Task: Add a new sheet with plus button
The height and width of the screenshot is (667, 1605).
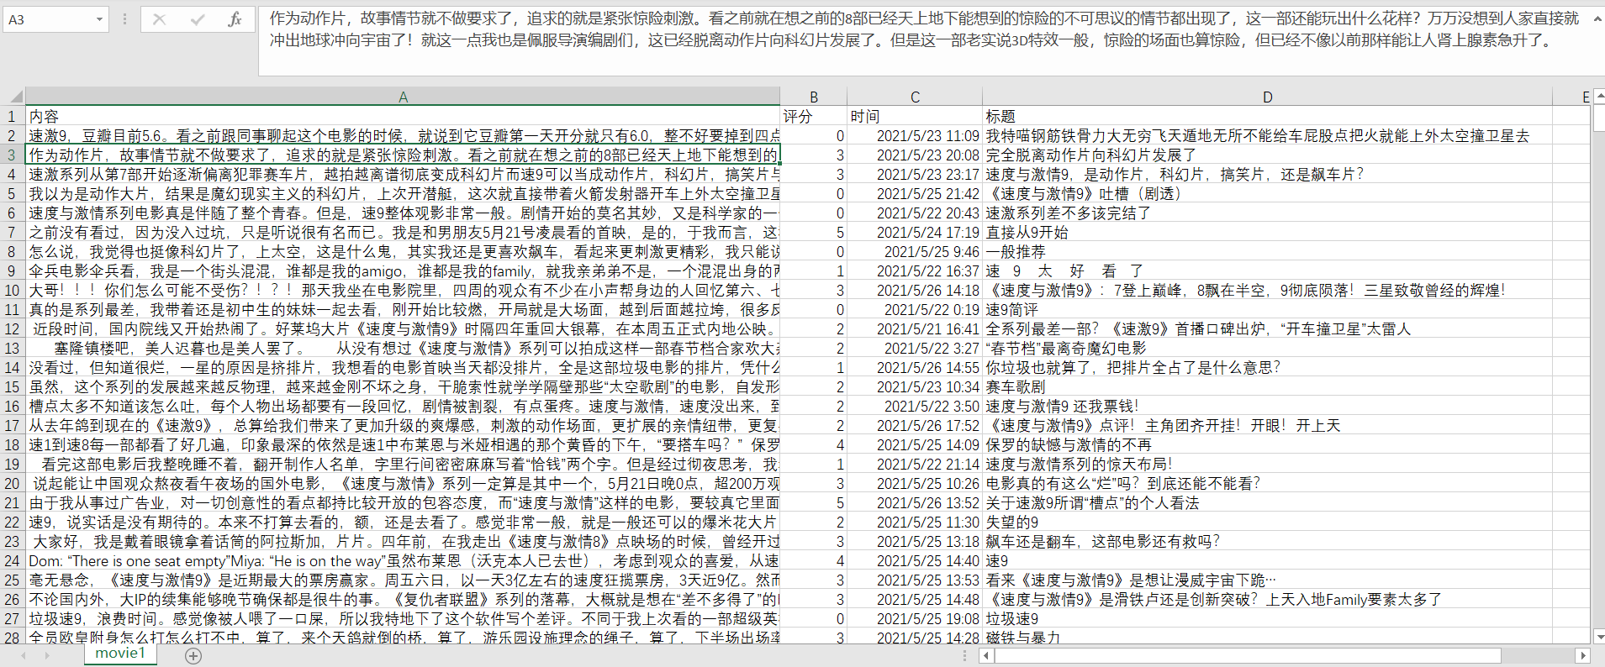Action: point(193,656)
